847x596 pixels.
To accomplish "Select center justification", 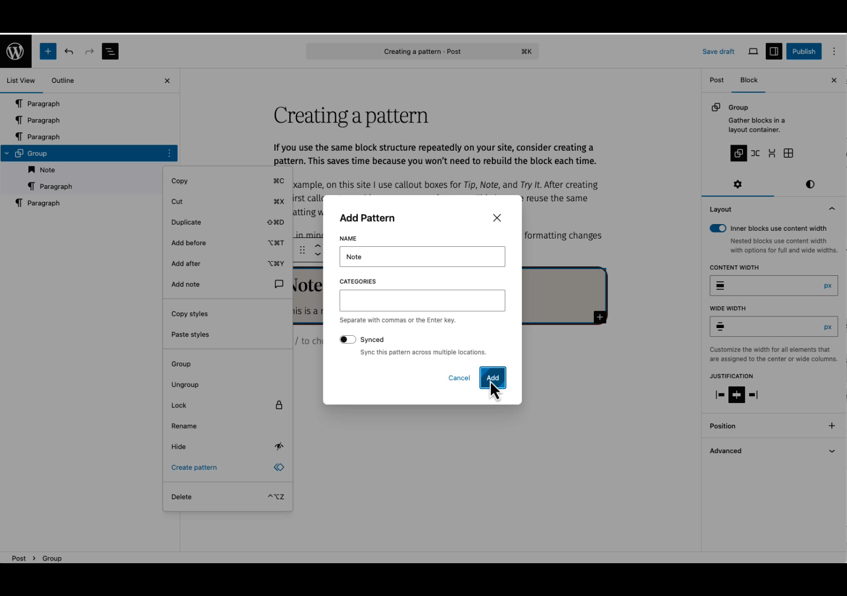I will (736, 395).
